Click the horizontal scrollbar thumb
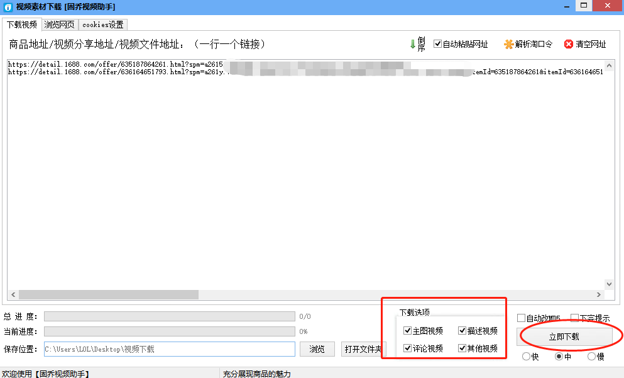 coord(109,295)
